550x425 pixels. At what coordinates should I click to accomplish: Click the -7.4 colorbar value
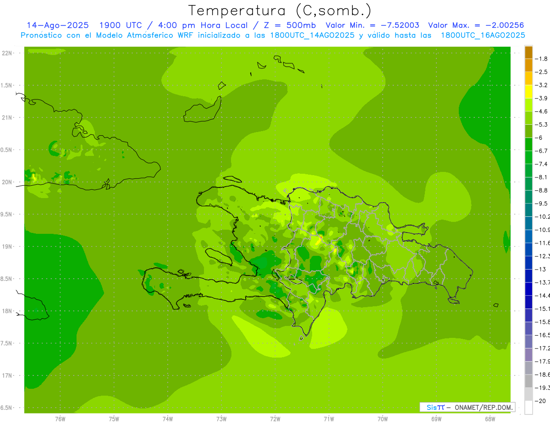(542, 164)
